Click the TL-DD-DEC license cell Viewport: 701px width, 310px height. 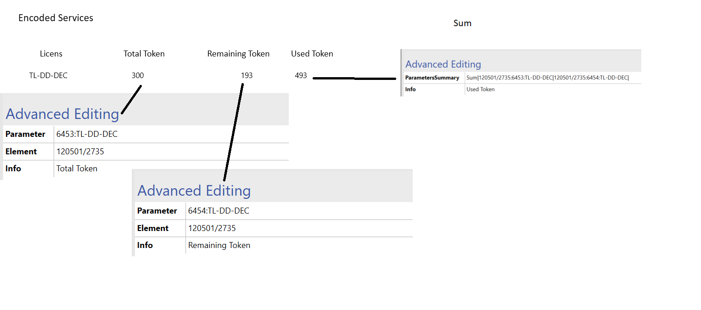coord(48,75)
